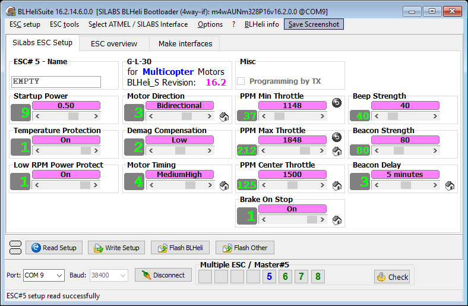The height and width of the screenshot is (306, 468).
Task: Select ESC number 5 in Multiple ESC
Action: 269,276
